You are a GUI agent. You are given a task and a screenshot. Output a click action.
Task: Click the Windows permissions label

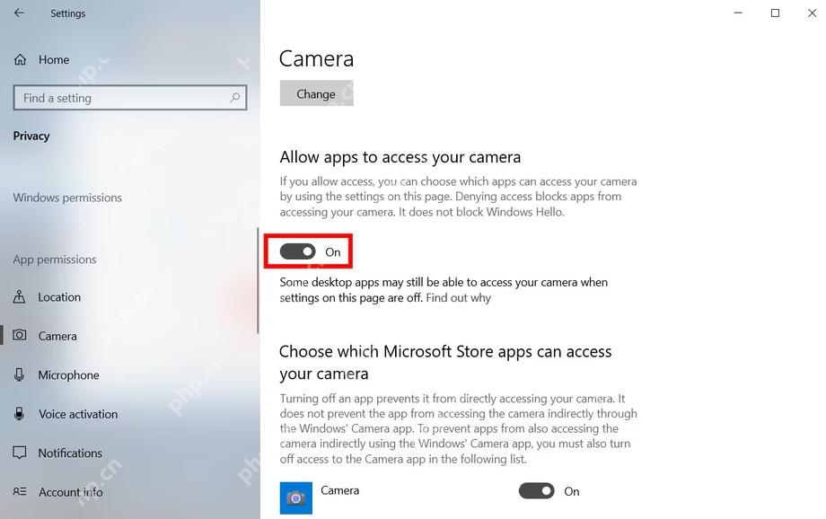pyautogui.click(x=67, y=198)
